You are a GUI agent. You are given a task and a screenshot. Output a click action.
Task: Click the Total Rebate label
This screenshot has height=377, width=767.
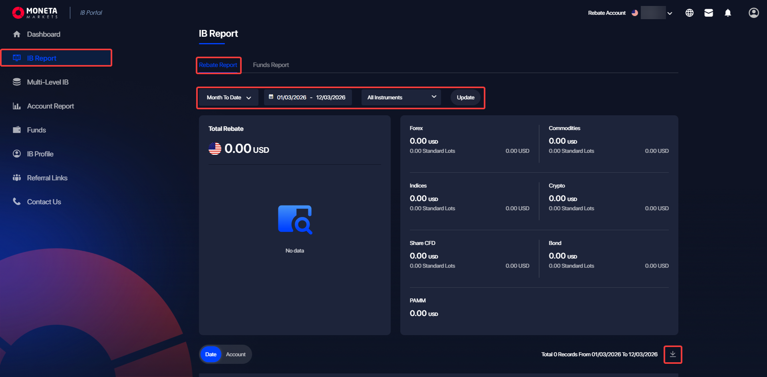[x=226, y=128]
